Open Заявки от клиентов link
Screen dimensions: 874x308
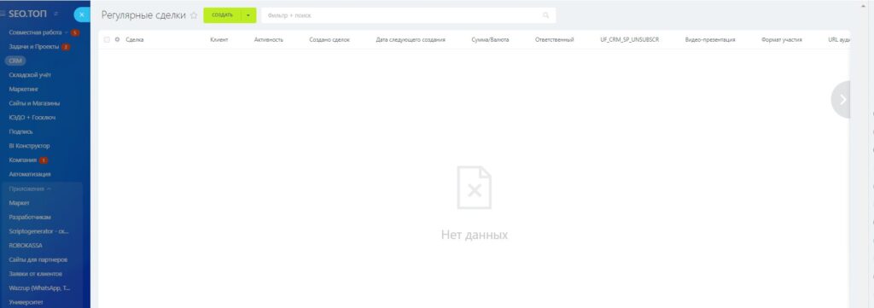pyautogui.click(x=36, y=274)
